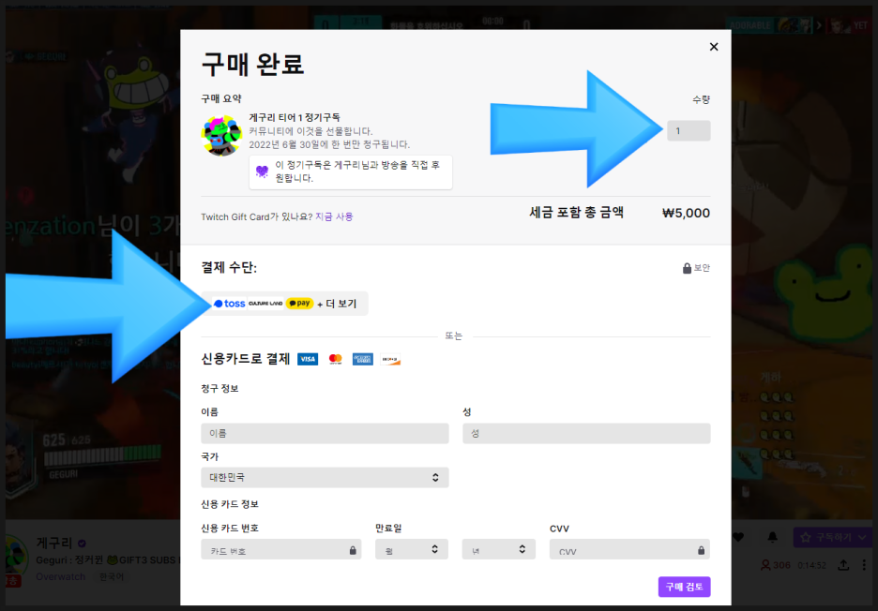Click the Visa card icon

click(x=308, y=359)
